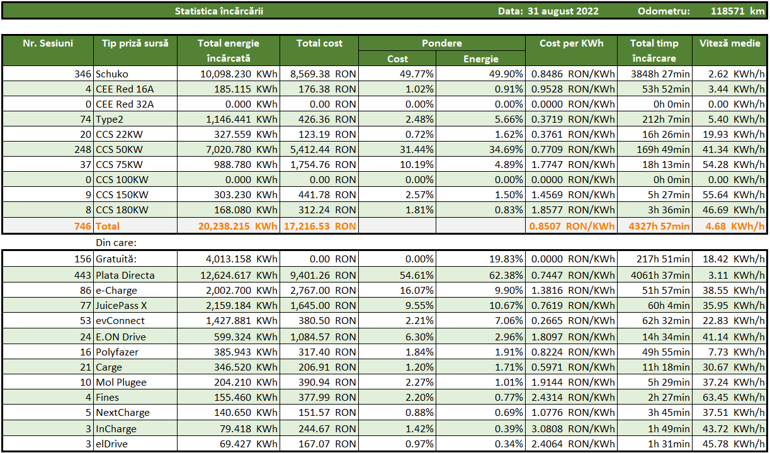
Task: Select the date cell '31 august 2022'
Action: pos(562,11)
